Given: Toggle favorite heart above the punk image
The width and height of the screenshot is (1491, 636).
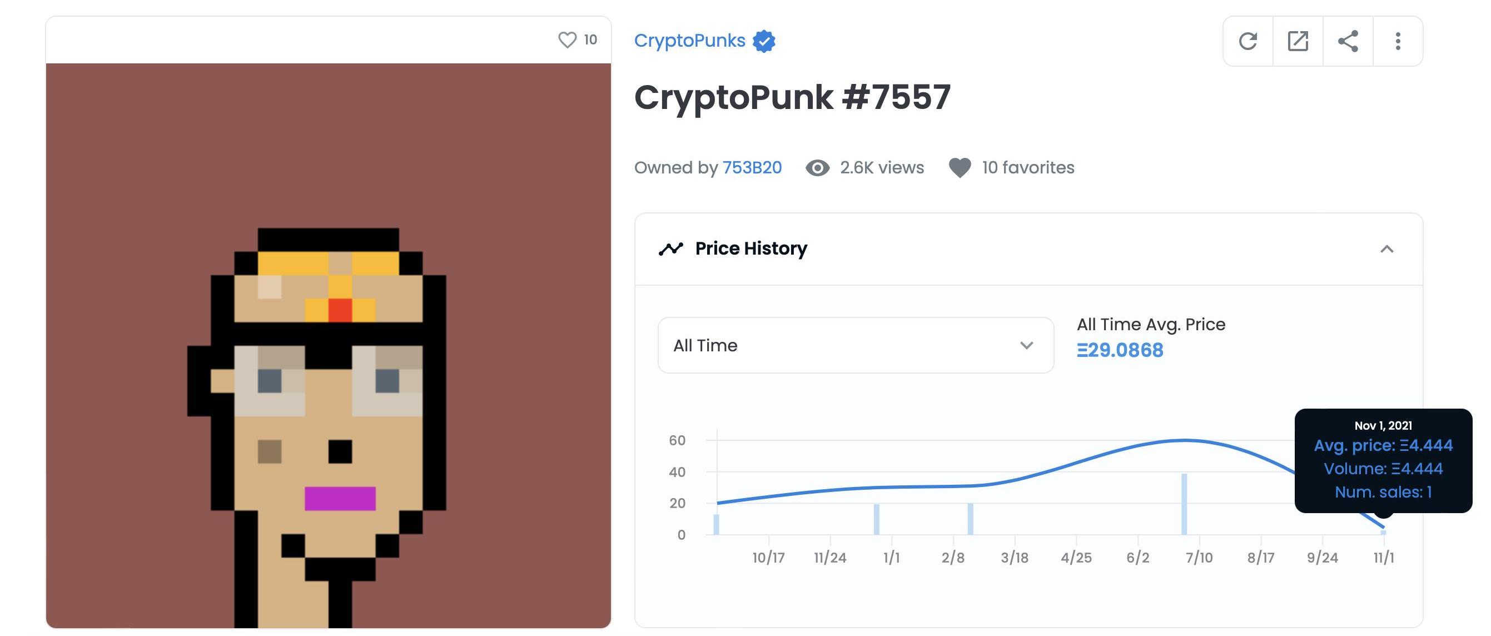Looking at the screenshot, I should (567, 40).
